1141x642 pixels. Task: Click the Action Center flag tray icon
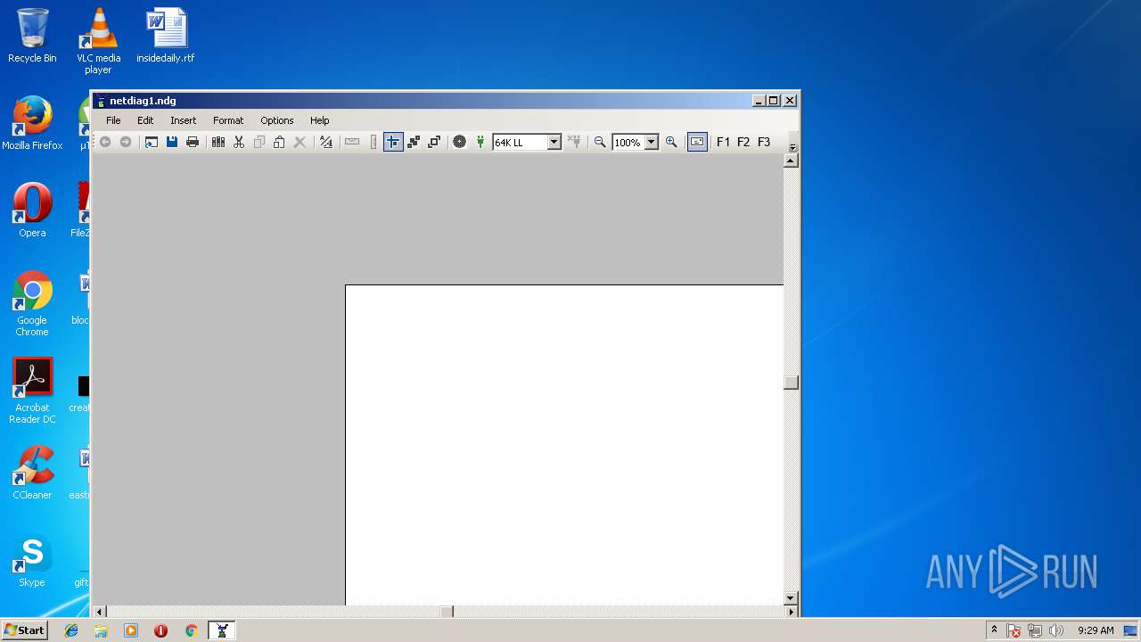[x=1014, y=630]
